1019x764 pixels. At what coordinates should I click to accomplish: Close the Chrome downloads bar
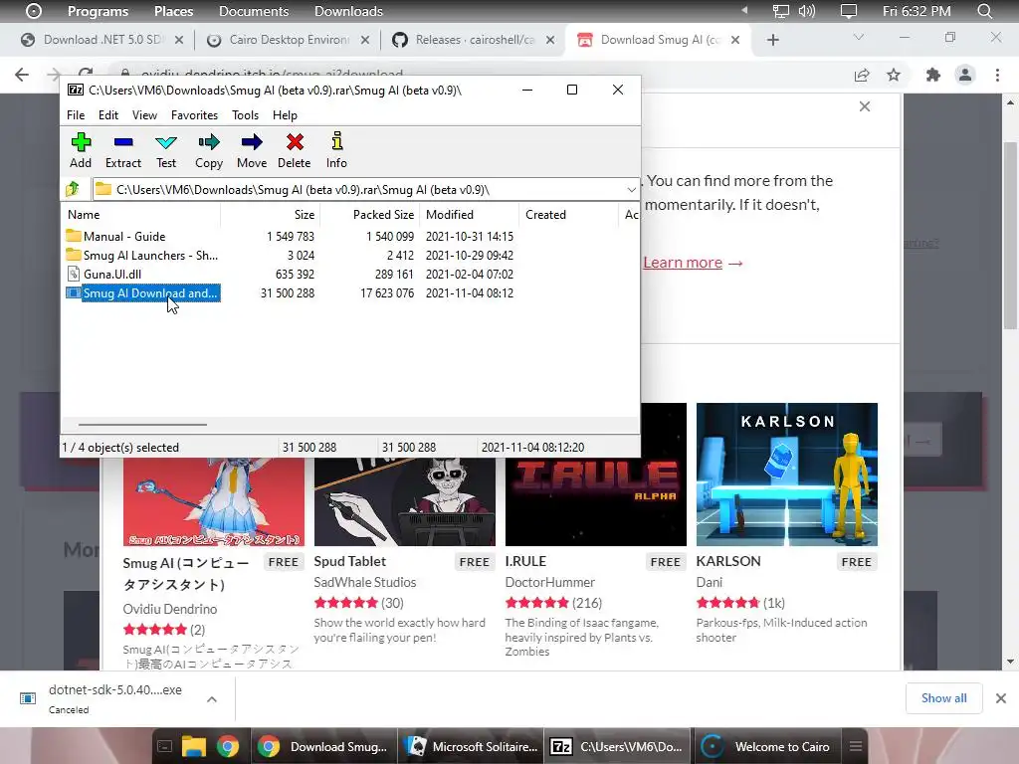coord(1001,698)
